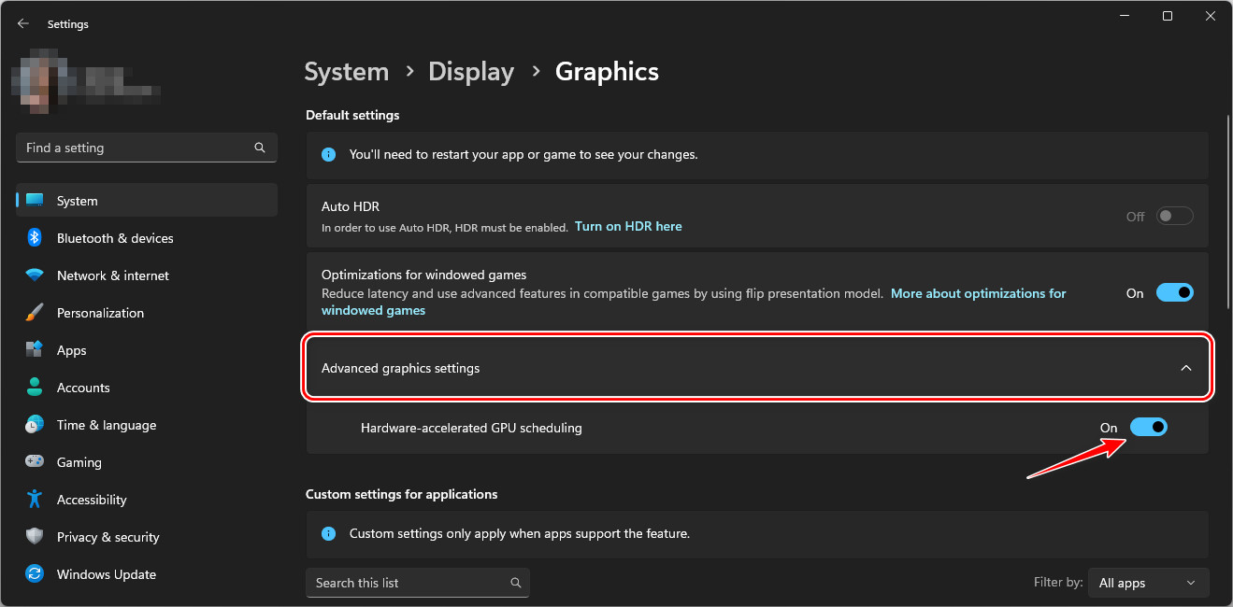Toggle the Auto HDR switch
This screenshot has width=1233, height=607.
tap(1174, 217)
